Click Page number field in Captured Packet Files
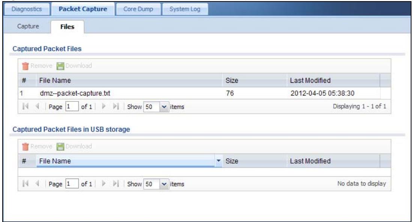Image resolution: width=413 pixels, height=222 pixels. (x=72, y=106)
